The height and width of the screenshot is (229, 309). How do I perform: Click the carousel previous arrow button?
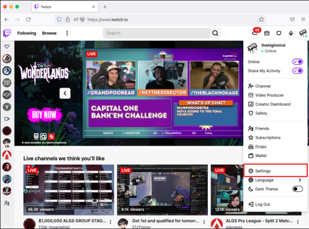65,93
